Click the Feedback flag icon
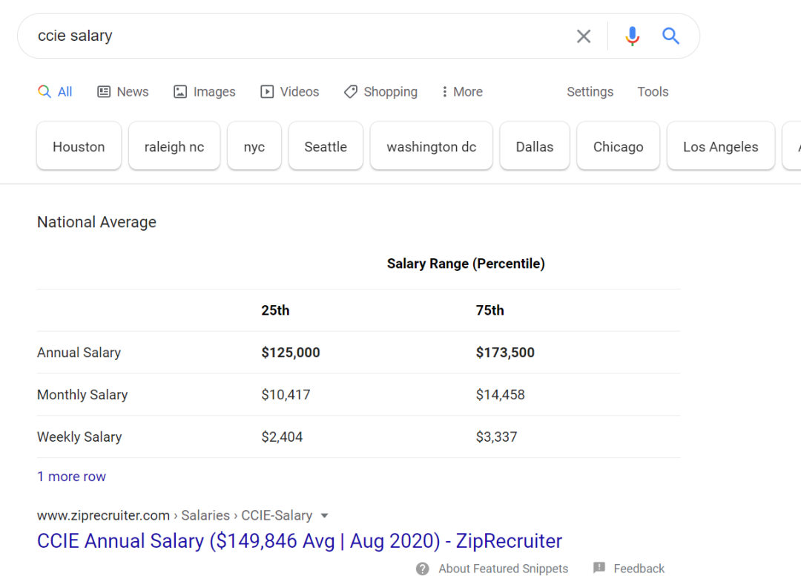 point(599,568)
